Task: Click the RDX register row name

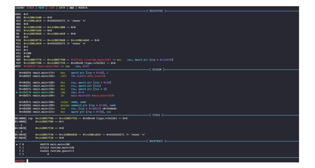Action: 18,24
